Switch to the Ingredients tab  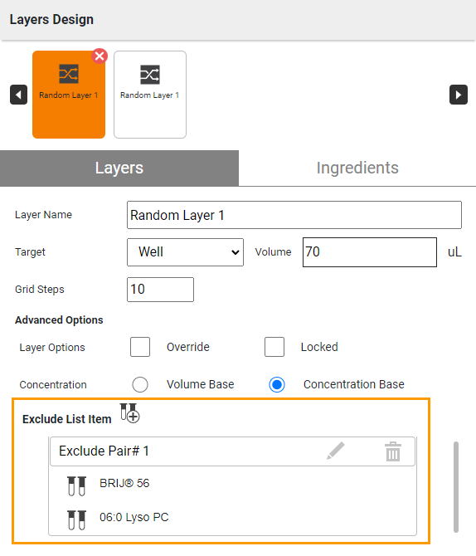[x=357, y=168]
